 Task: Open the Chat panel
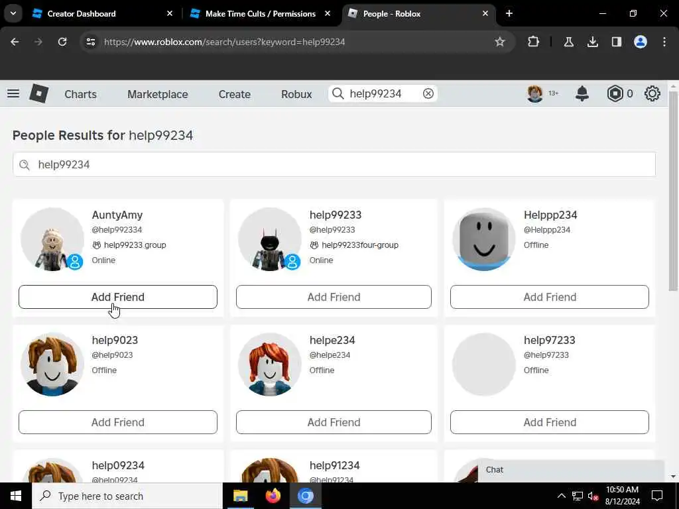(571, 470)
